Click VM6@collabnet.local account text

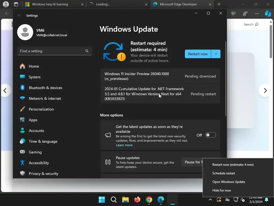click(x=52, y=35)
